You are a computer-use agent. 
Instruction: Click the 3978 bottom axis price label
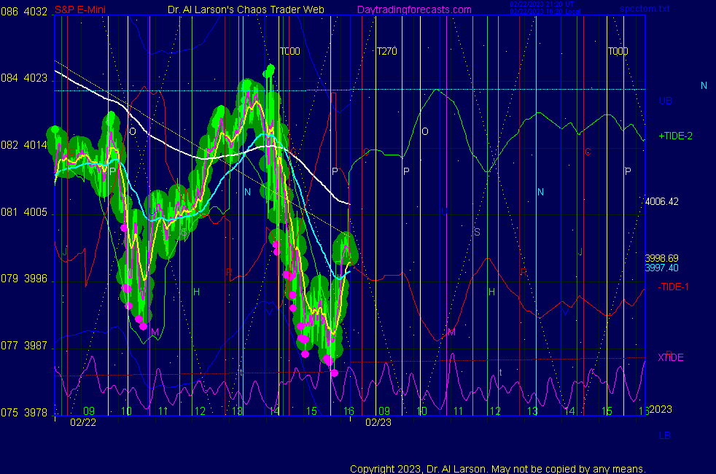pos(36,412)
